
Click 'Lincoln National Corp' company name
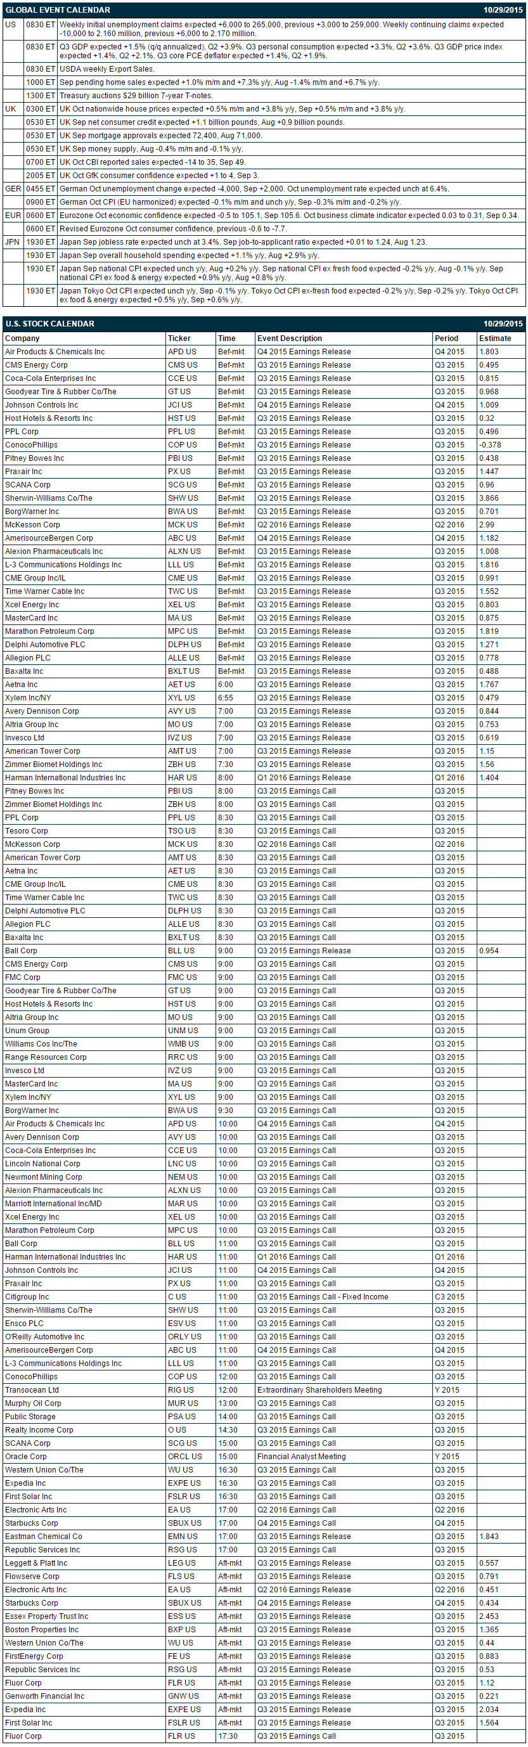pos(42,1164)
